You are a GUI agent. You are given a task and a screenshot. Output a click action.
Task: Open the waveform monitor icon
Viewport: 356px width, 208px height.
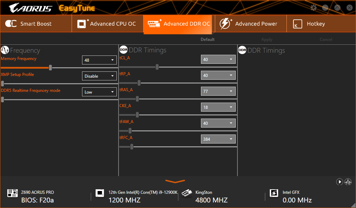pos(348,182)
